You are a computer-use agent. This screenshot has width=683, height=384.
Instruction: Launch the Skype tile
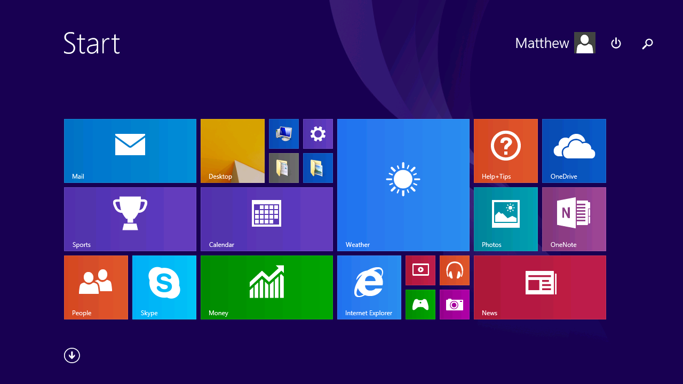164,287
